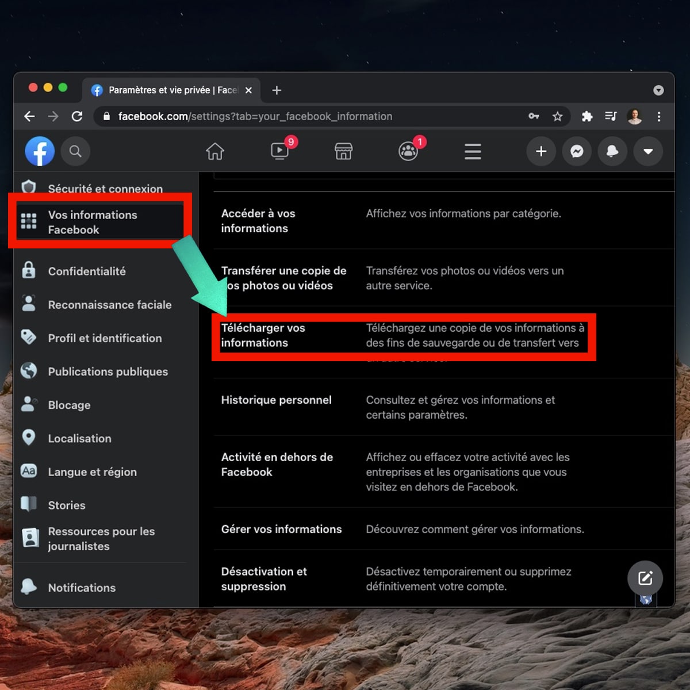Open the notifications bell in top bar
This screenshot has width=690, height=690.
click(x=612, y=151)
